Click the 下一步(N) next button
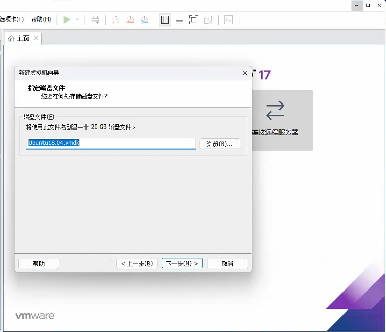 pos(182,263)
